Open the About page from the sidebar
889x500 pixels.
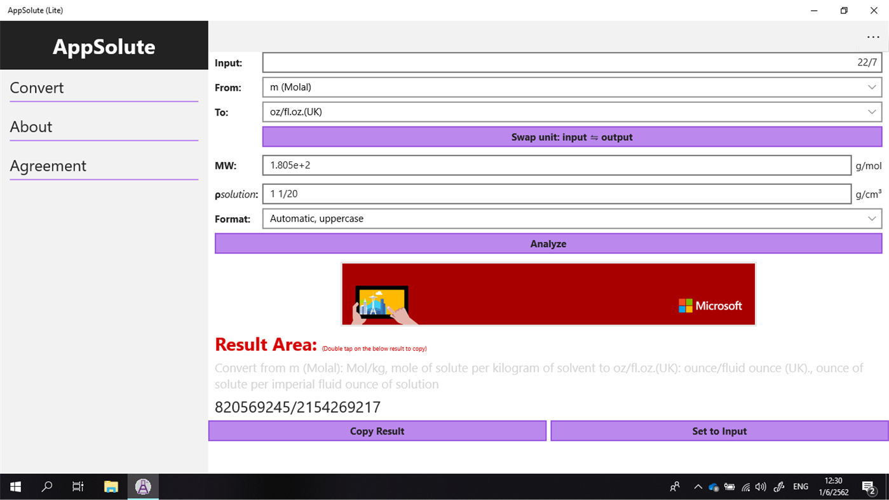coord(31,126)
